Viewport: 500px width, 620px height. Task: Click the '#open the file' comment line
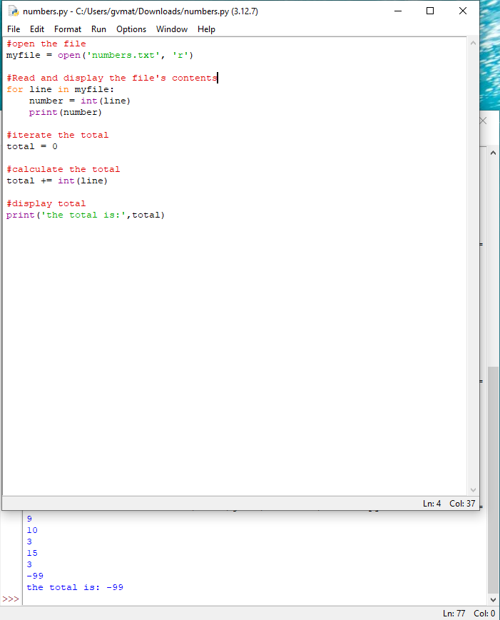pos(46,44)
